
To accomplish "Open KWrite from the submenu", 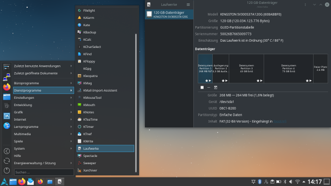I will point(105,141).
